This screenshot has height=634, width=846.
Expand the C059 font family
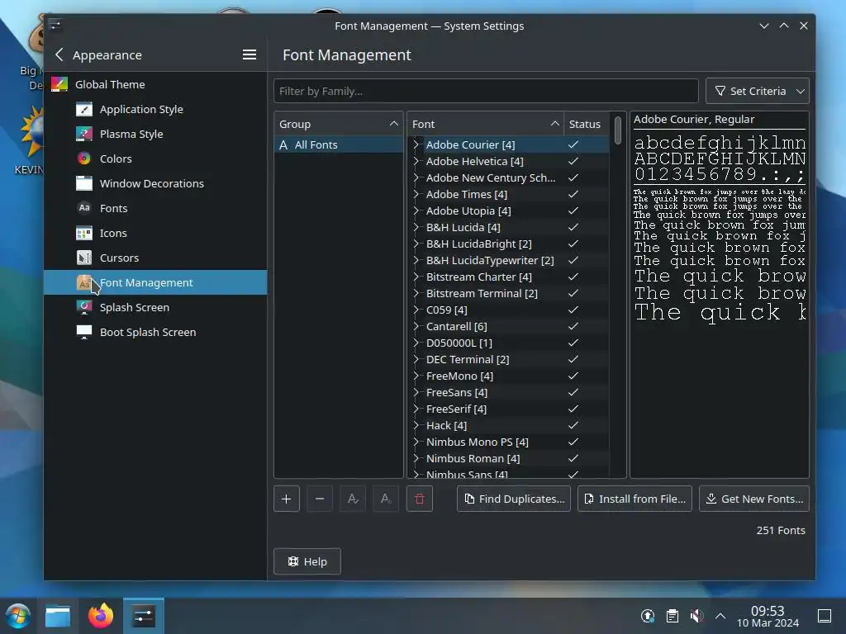[416, 310]
